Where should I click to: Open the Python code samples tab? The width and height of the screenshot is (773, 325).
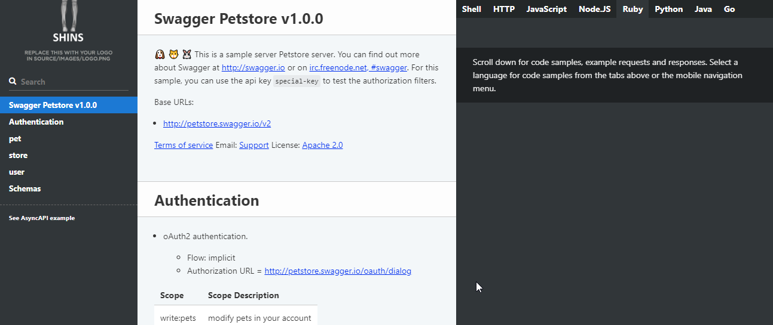point(668,9)
